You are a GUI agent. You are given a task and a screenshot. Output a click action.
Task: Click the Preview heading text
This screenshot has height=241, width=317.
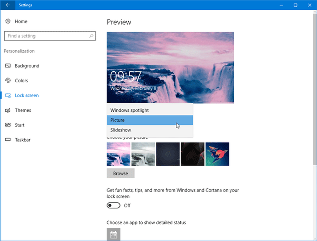coord(119,22)
